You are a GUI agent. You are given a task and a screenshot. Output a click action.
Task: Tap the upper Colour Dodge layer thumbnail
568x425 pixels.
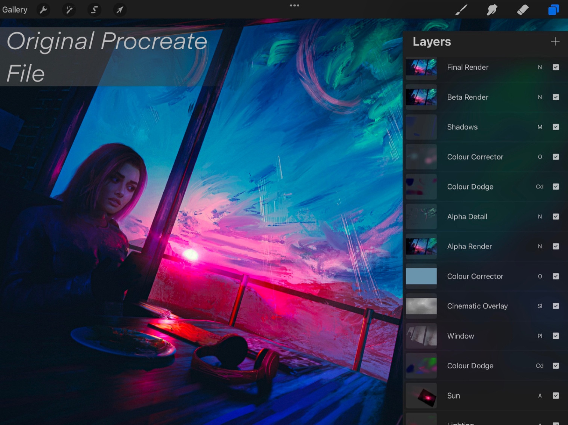point(421,187)
